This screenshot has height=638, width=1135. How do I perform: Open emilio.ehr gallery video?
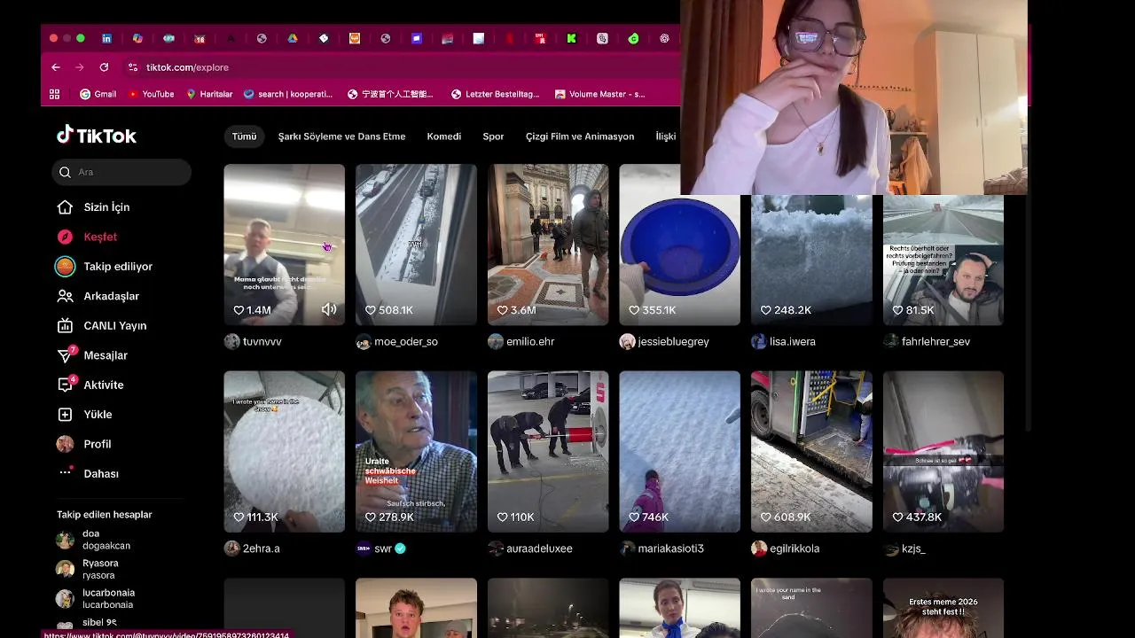(x=548, y=245)
